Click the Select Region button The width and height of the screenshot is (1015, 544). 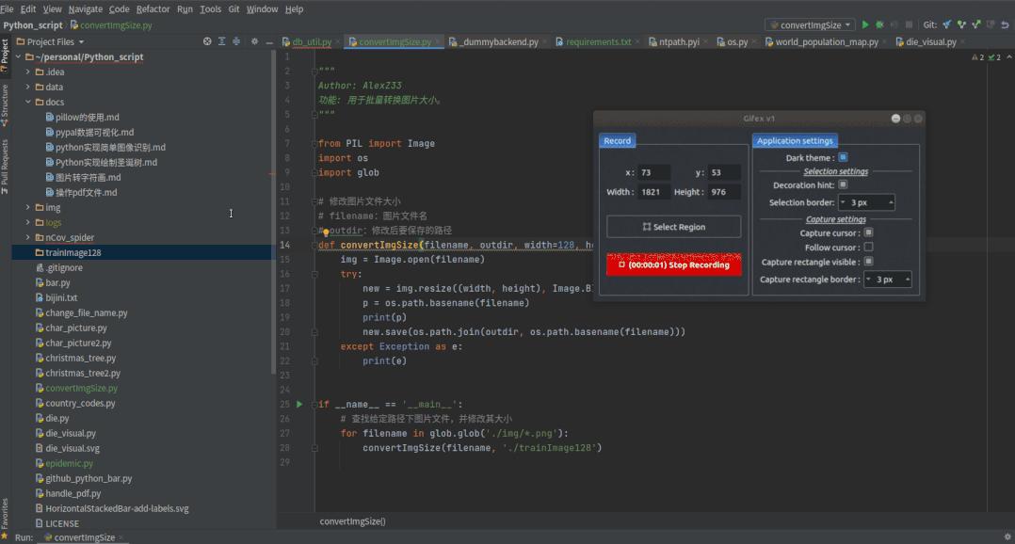674,227
